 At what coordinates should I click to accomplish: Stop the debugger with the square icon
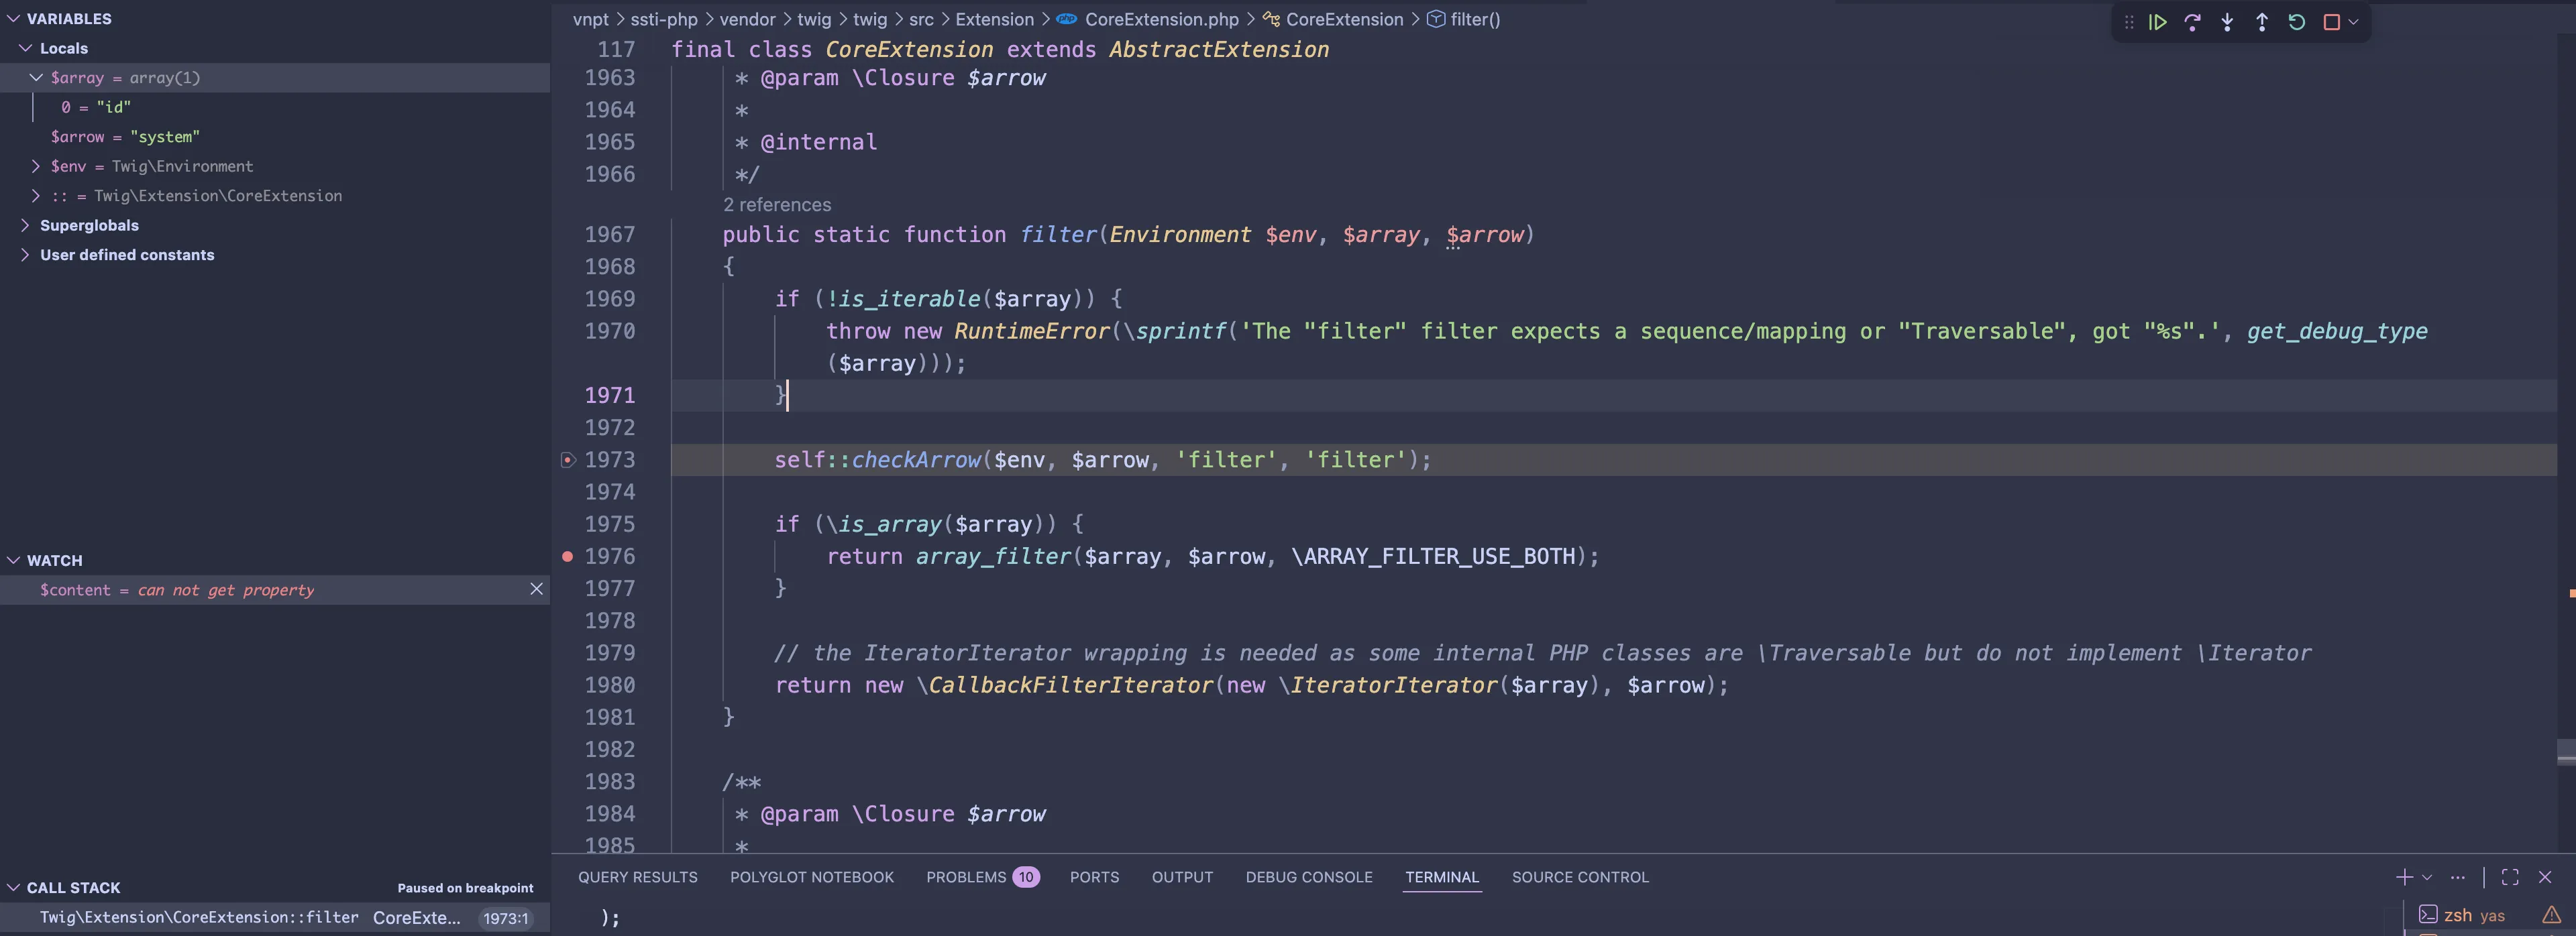[2331, 22]
